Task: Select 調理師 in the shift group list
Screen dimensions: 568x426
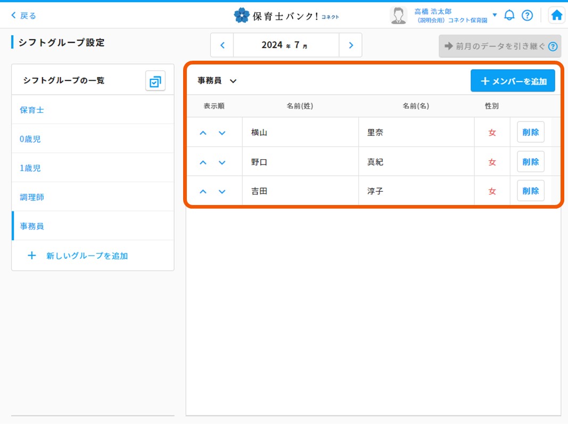Action: pos(32,197)
